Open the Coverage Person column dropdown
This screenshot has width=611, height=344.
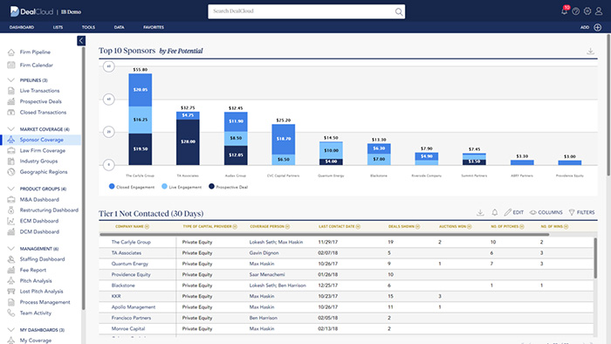[x=287, y=227]
